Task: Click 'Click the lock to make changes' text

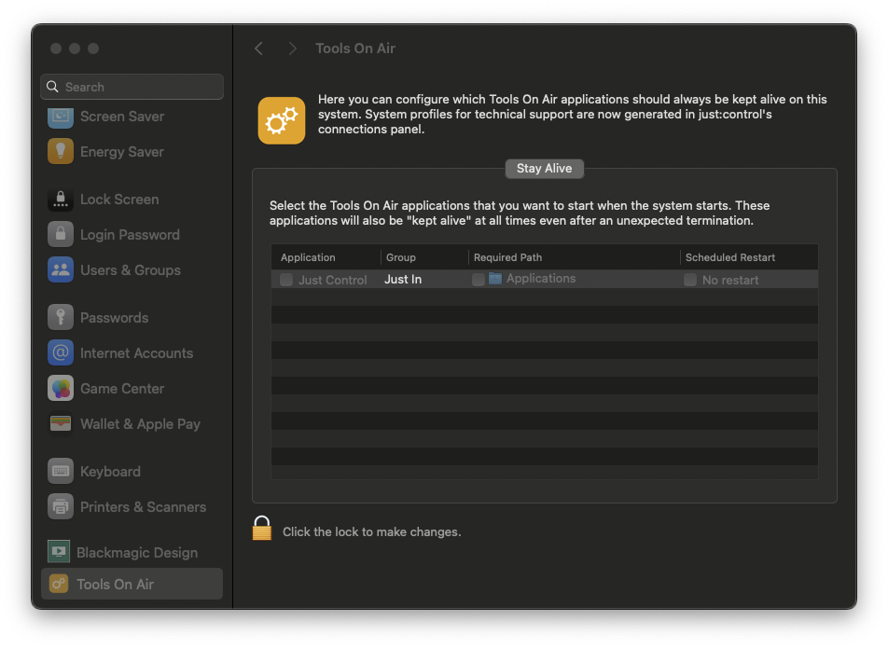Action: pos(372,532)
